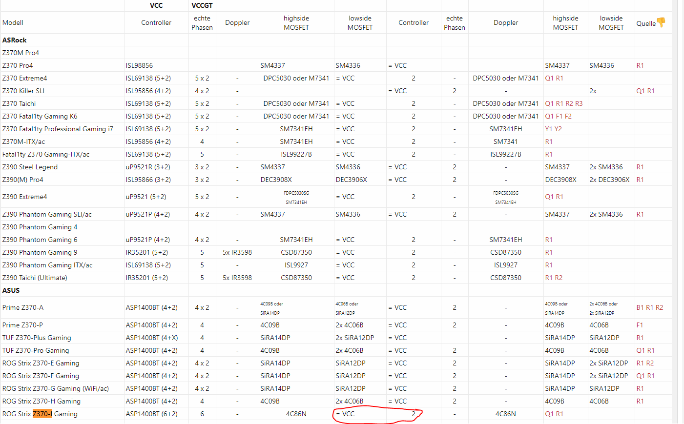Viewport: 684px width, 424px height.
Task: Click the uP9521 (5+2) controller cell
Action: [x=156, y=197]
